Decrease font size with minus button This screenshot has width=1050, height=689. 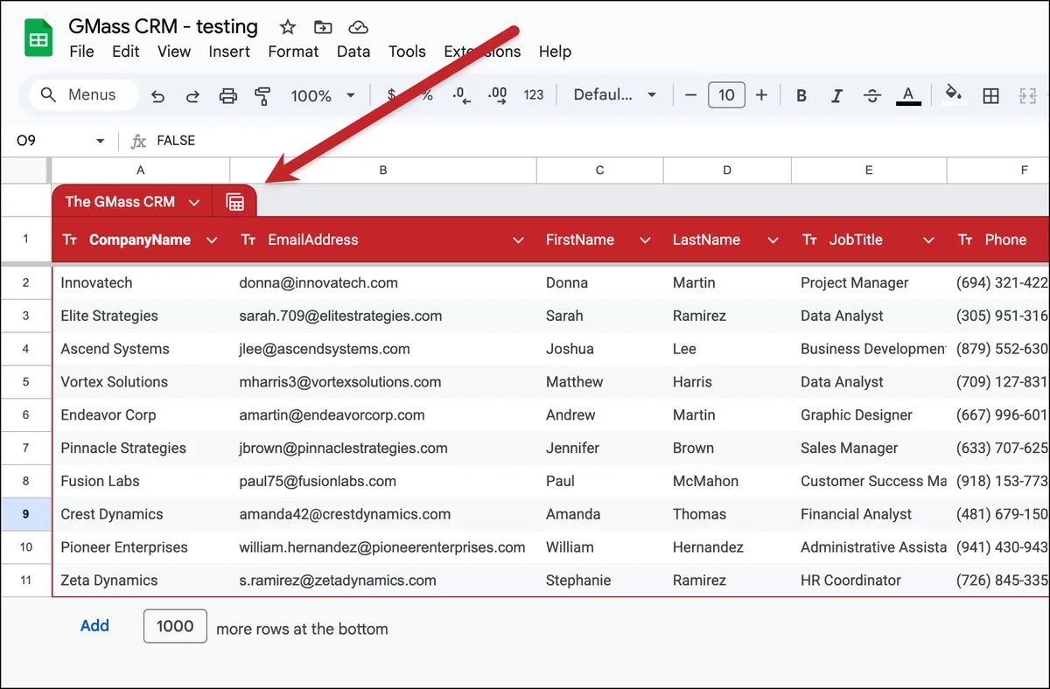(x=691, y=95)
